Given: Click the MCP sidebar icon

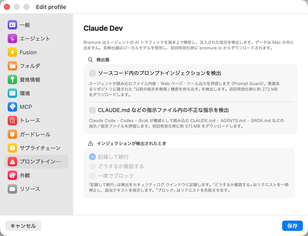Looking at the screenshot, I should point(12,107).
